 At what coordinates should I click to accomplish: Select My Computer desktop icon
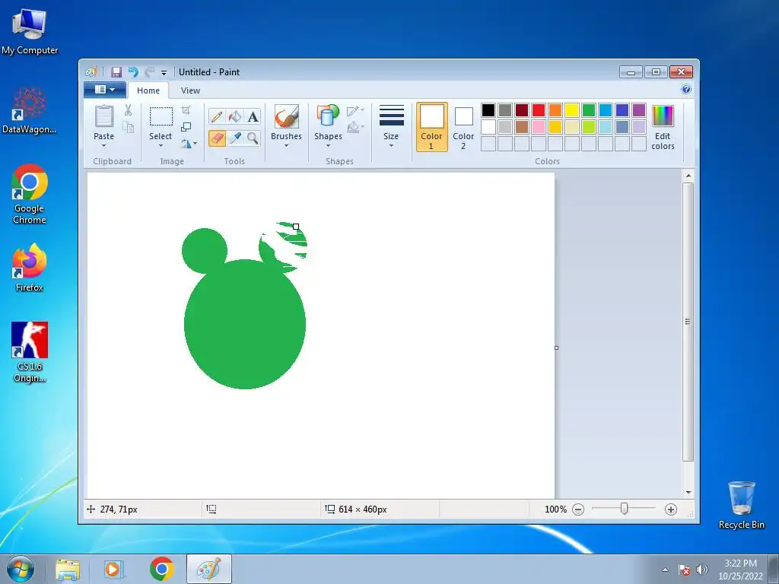pyautogui.click(x=30, y=30)
